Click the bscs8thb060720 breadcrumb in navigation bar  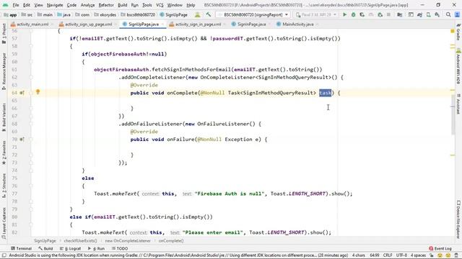(138, 14)
